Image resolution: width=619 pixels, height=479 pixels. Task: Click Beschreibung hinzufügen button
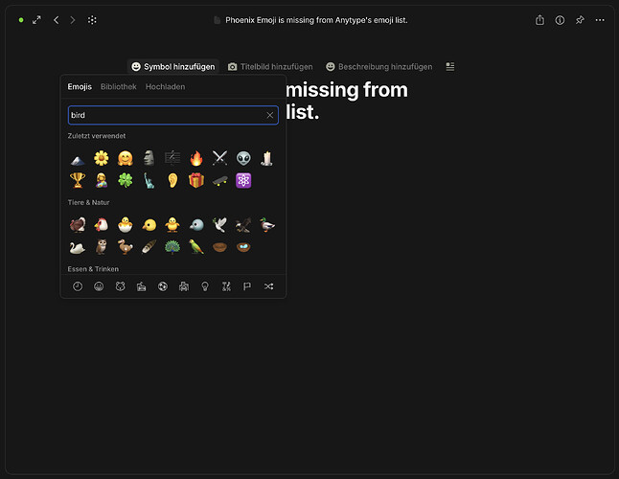point(379,67)
